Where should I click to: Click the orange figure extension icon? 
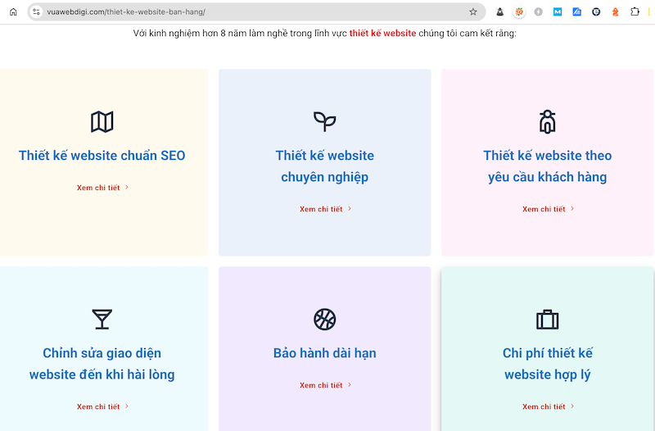[x=616, y=11]
